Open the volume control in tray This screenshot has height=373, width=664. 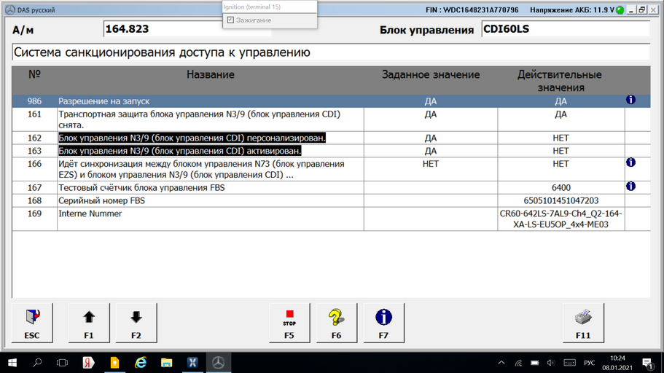[550, 363]
